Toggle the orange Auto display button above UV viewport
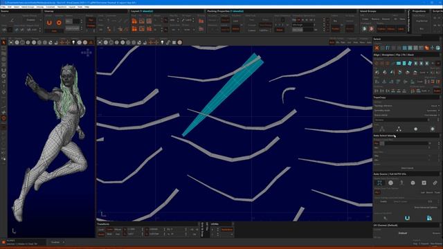Screen dimensions: 443x249 pyautogui.click(x=332, y=42)
